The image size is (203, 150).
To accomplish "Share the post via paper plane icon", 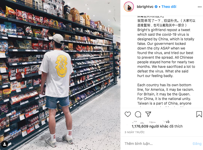I will coord(148,114).
